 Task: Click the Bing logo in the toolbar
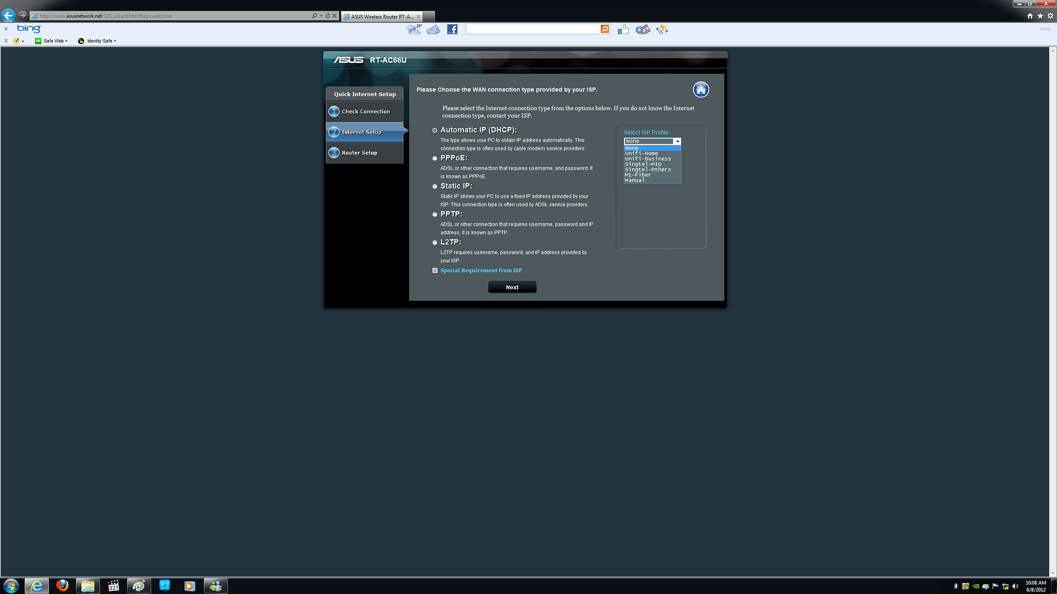29,29
